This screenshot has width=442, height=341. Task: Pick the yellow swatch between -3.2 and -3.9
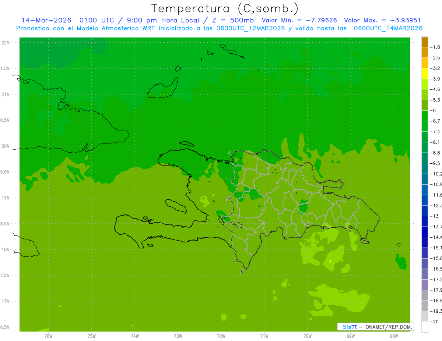click(x=425, y=74)
